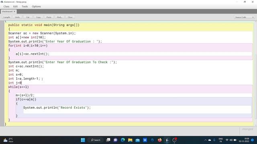Close the checkrecord tab via its X
The width and height of the screenshot is (257, 144).
[x=14, y=12]
